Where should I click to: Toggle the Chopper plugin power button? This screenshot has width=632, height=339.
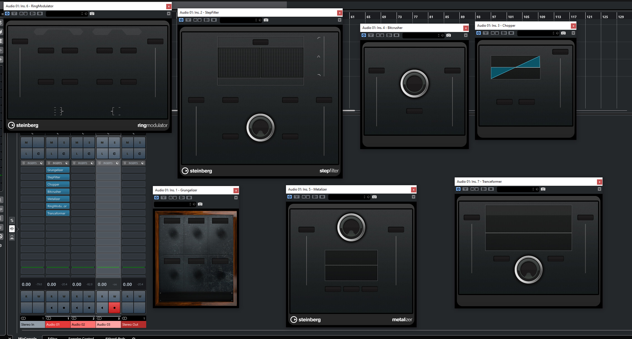pyautogui.click(x=479, y=33)
